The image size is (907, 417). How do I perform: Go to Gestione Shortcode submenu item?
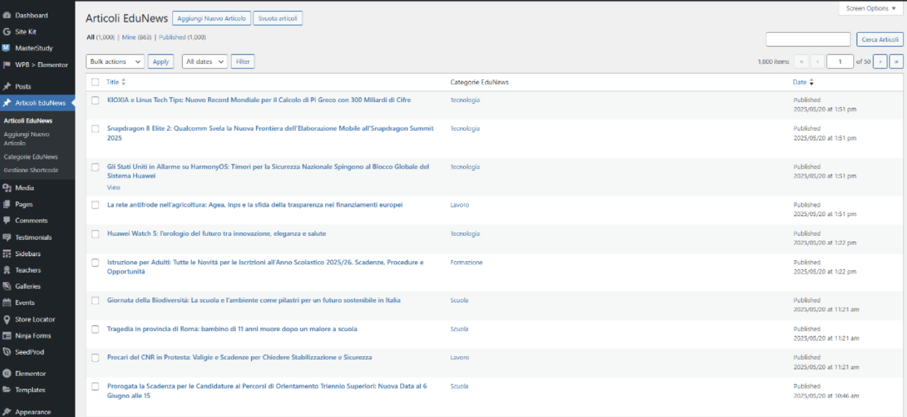pos(31,170)
